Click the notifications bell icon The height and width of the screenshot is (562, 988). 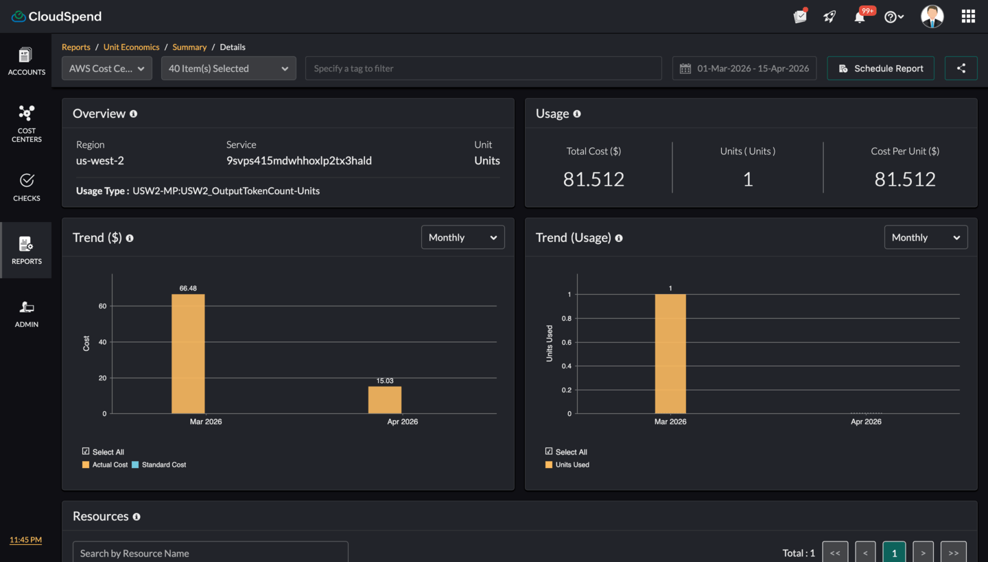(859, 17)
